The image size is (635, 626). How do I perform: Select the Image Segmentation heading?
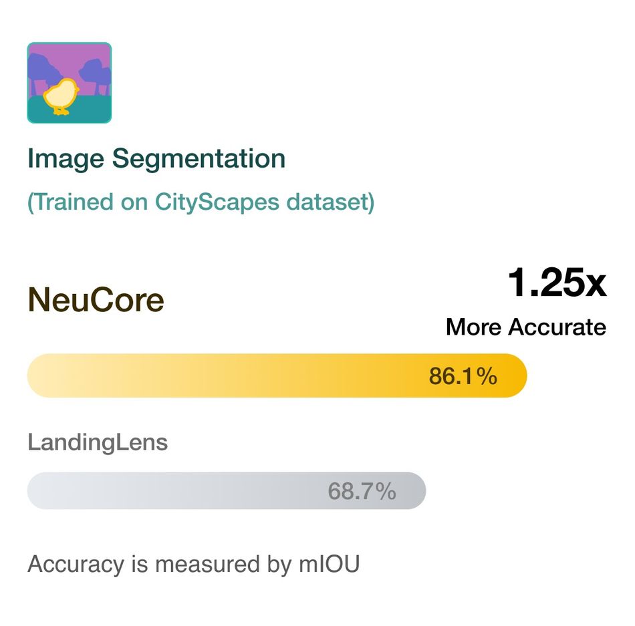[156, 158]
